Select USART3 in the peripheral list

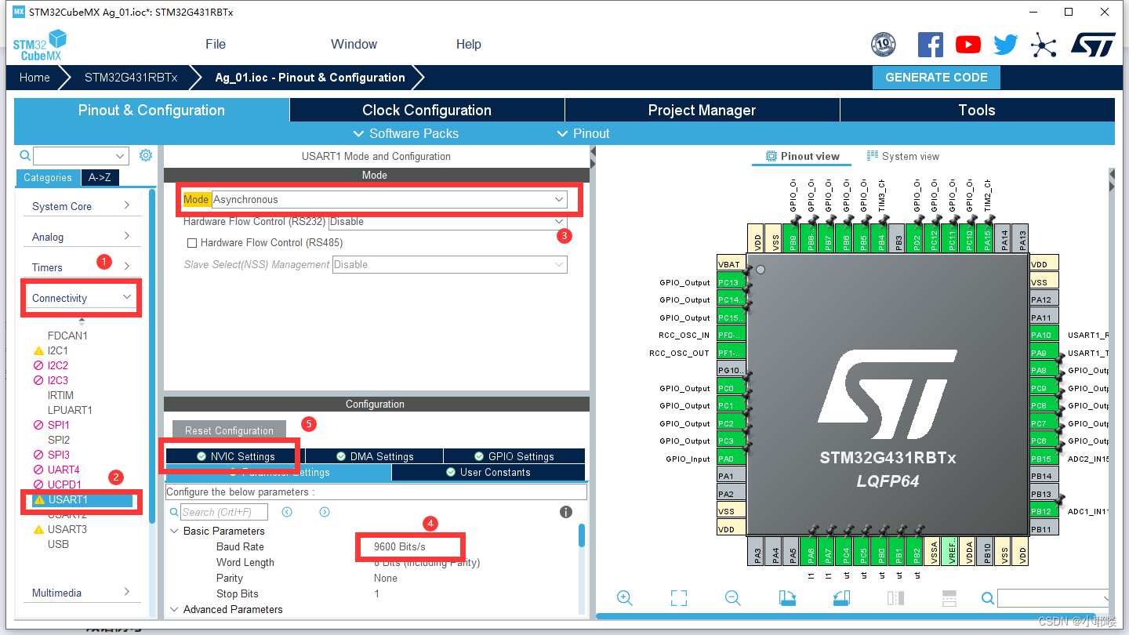67,529
